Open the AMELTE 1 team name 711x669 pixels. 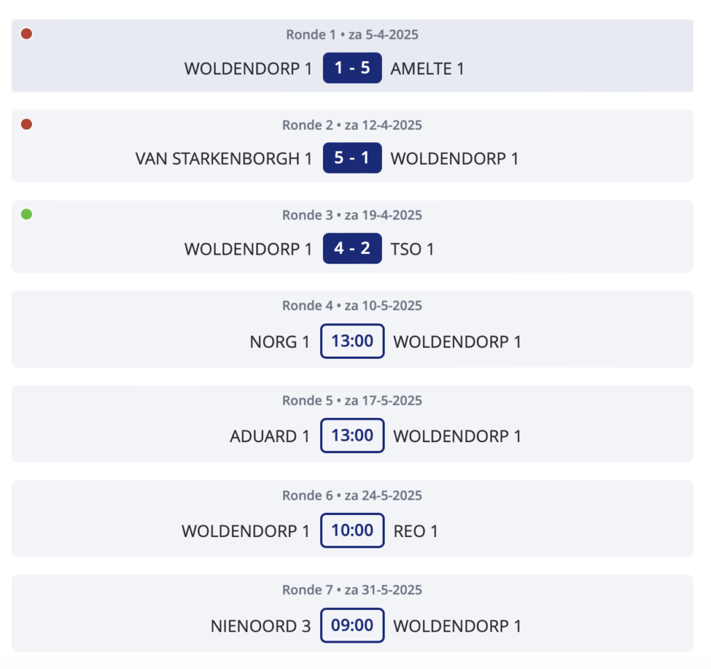pyautogui.click(x=427, y=69)
